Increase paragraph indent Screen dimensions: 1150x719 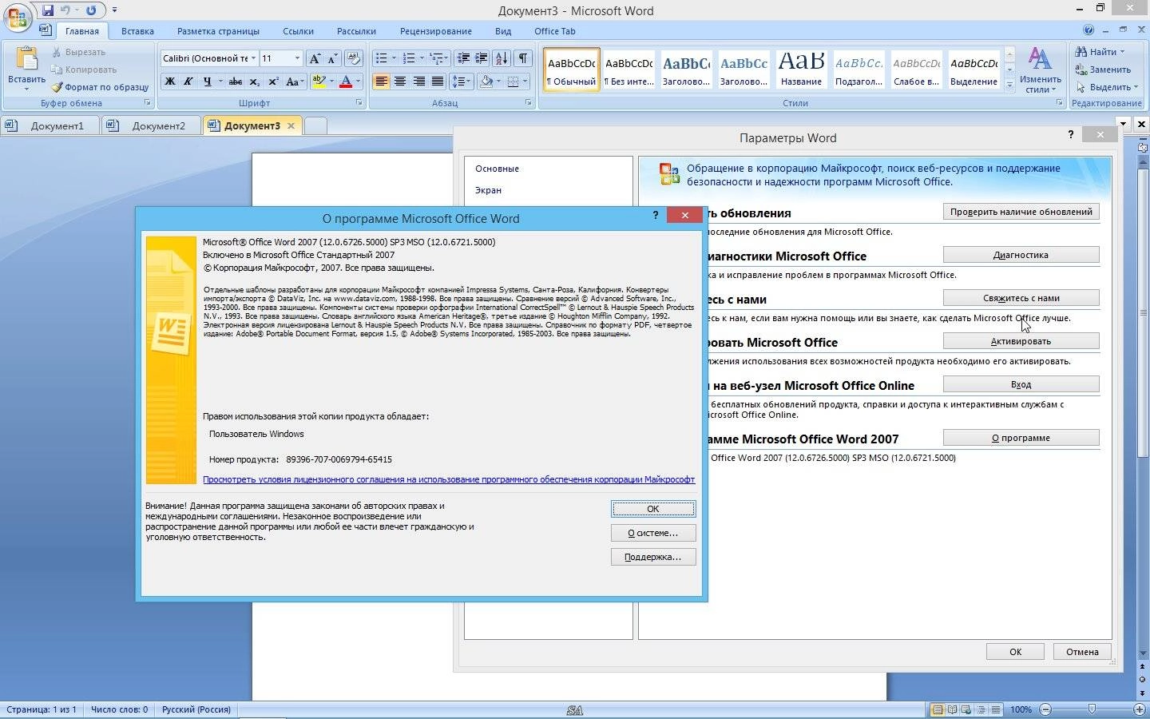coord(481,58)
